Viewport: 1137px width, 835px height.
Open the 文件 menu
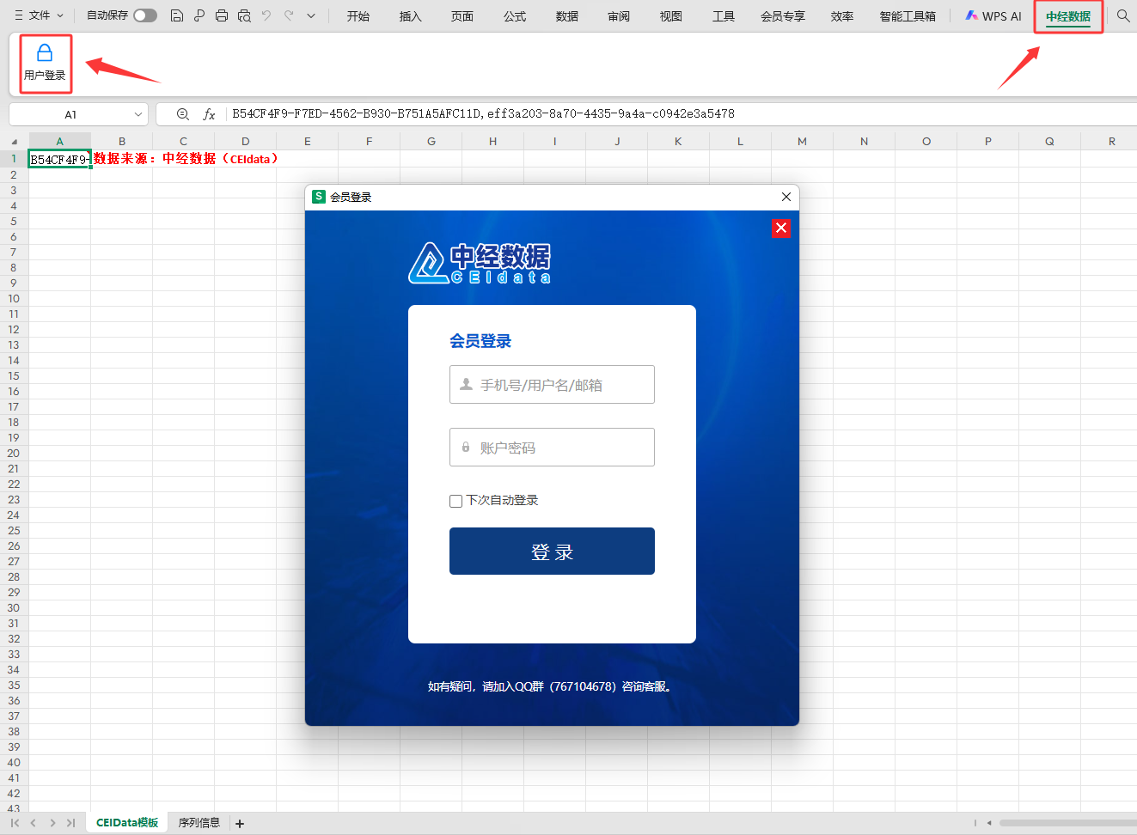(40, 15)
